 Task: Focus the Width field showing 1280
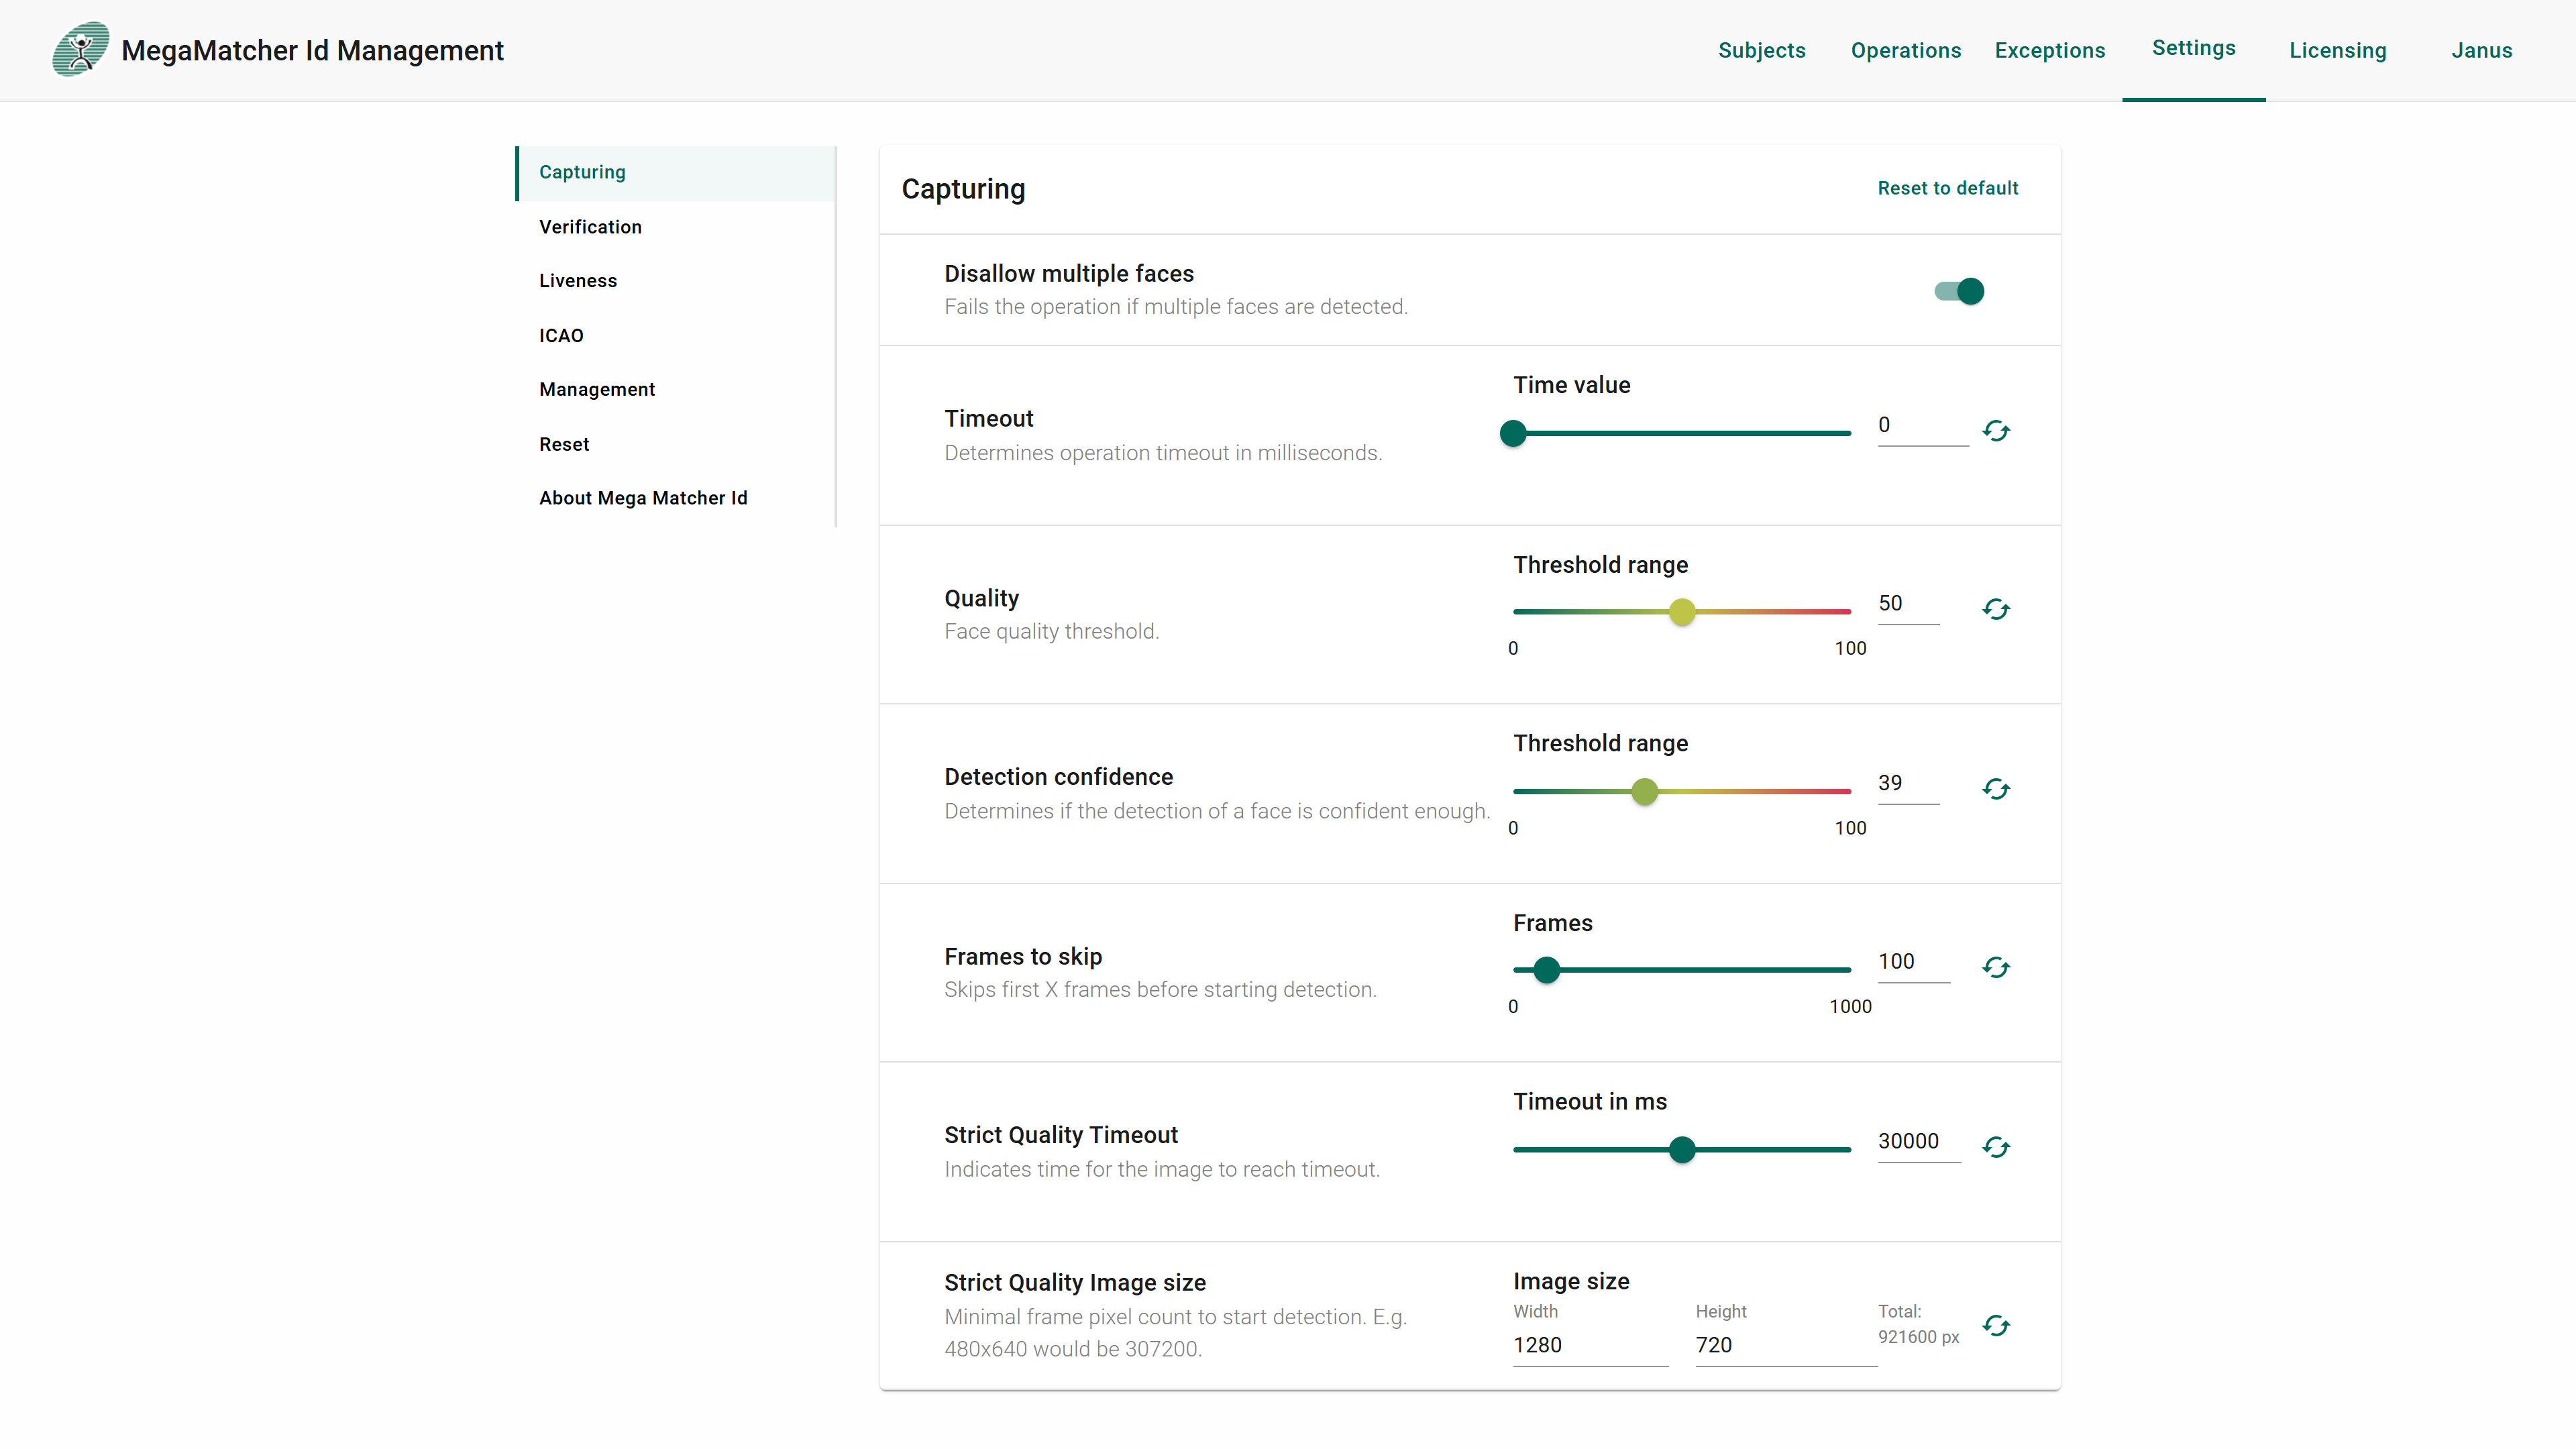(1590, 1346)
